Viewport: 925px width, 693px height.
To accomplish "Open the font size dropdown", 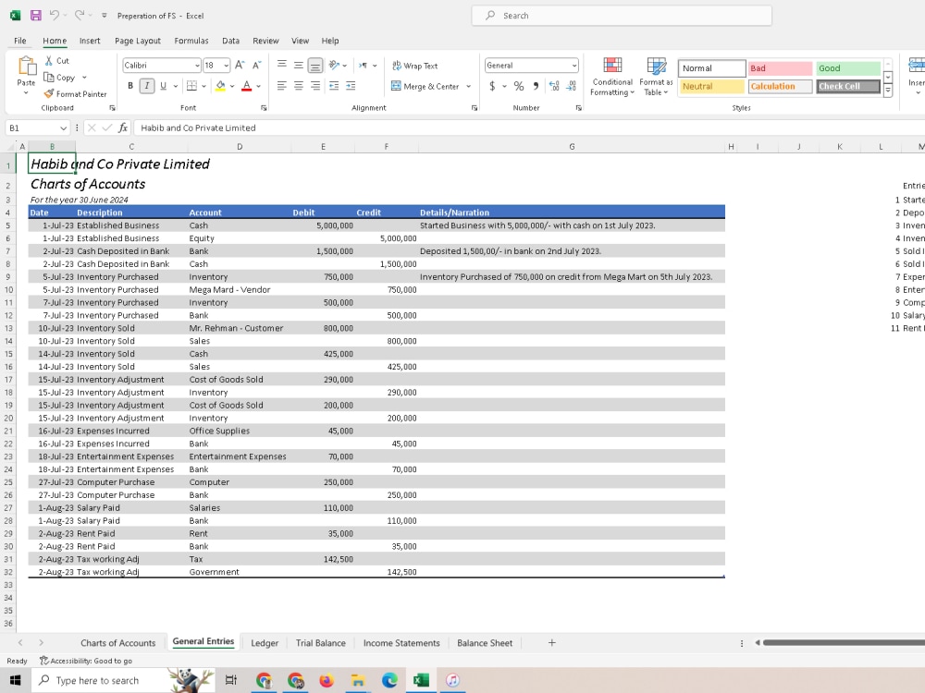I will (226, 66).
